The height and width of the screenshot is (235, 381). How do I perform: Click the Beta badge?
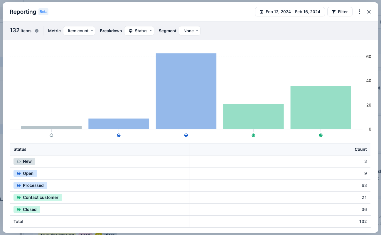[43, 12]
